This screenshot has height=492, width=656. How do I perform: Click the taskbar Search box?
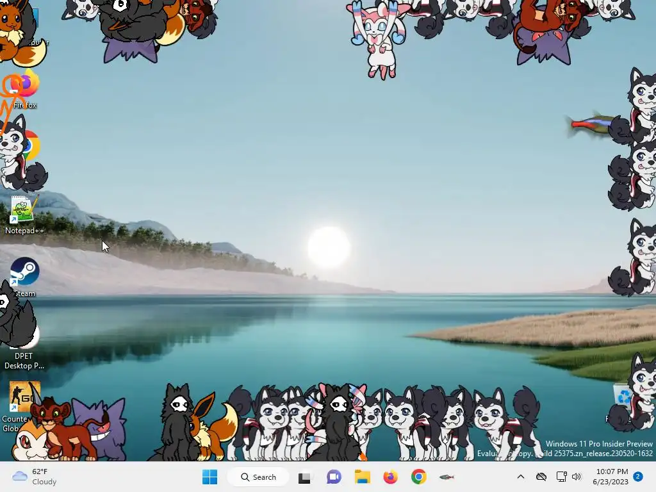pos(258,477)
